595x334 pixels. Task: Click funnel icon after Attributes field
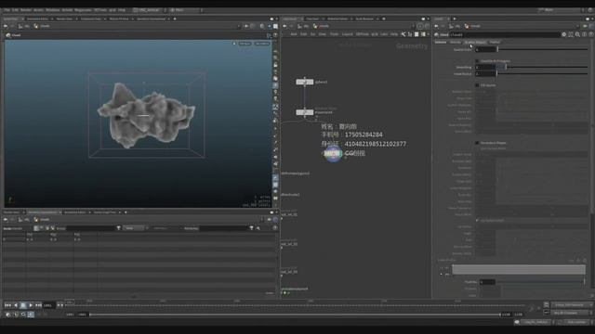pyautogui.click(x=251, y=228)
